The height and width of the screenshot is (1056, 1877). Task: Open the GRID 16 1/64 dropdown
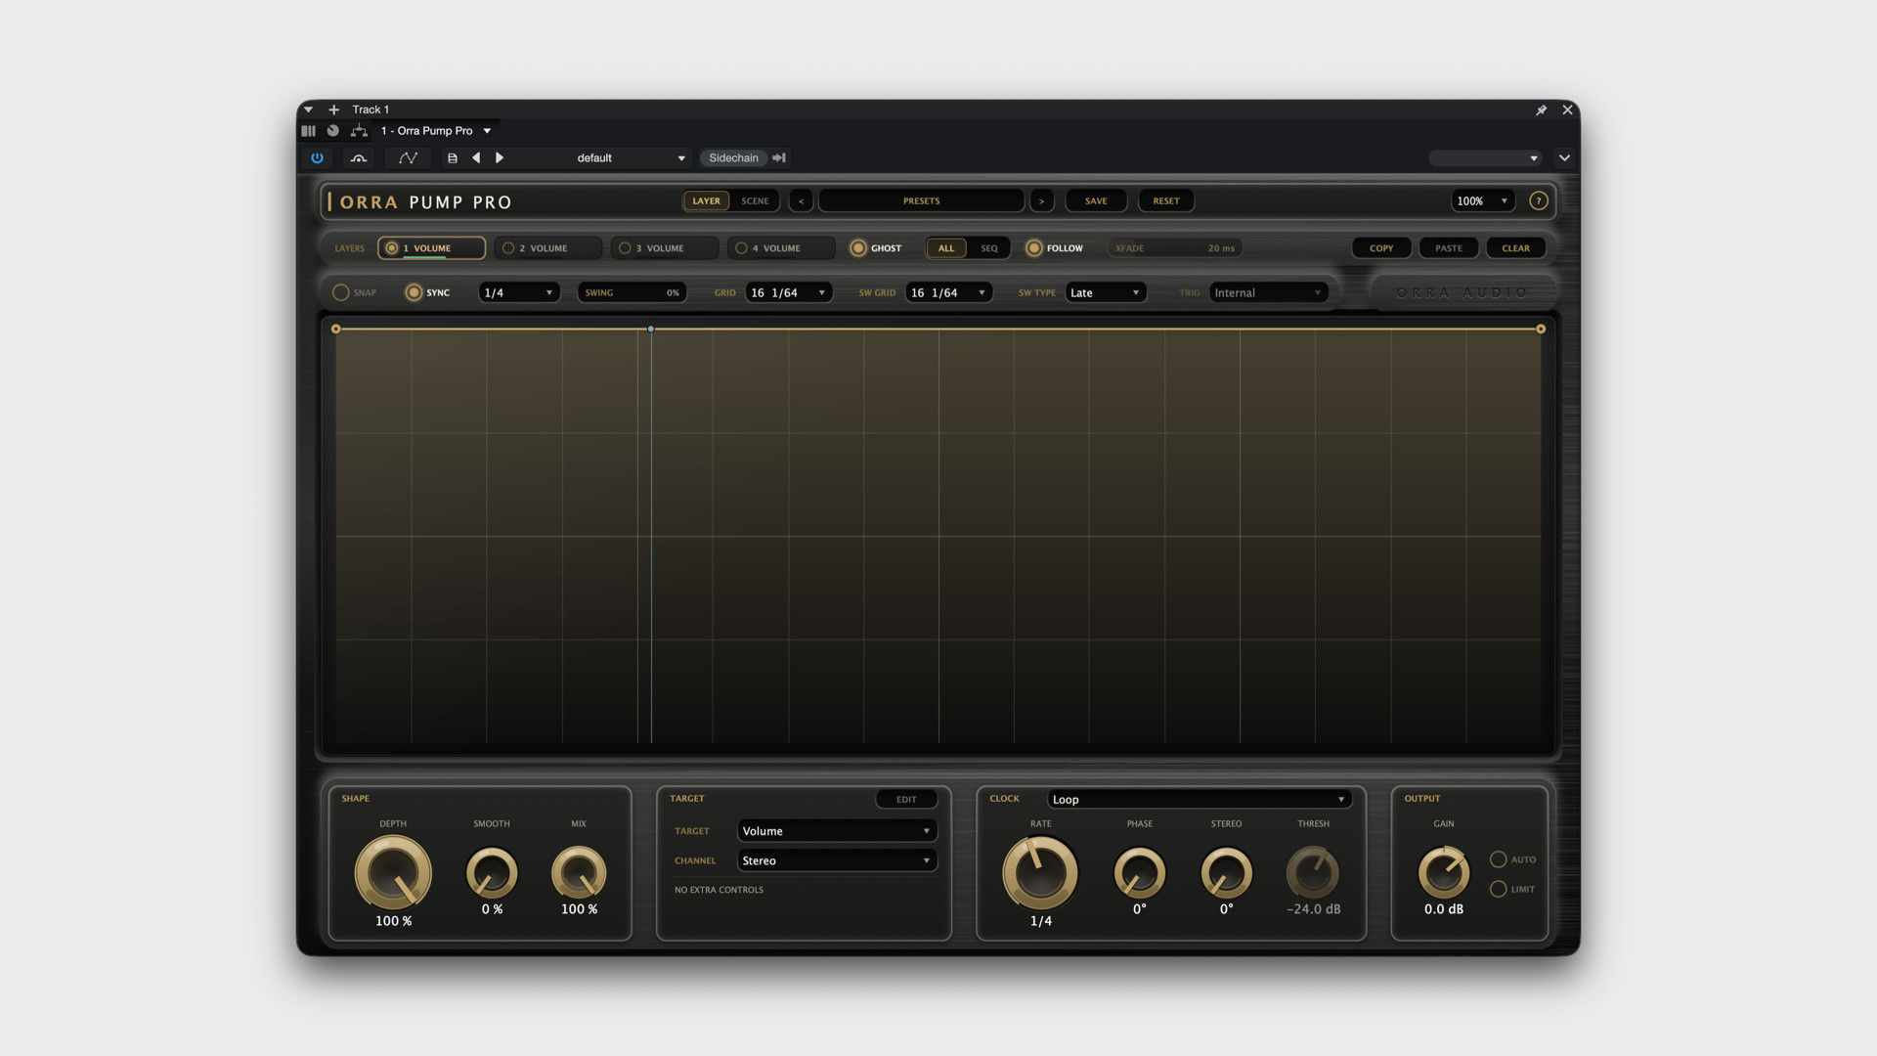coord(789,292)
